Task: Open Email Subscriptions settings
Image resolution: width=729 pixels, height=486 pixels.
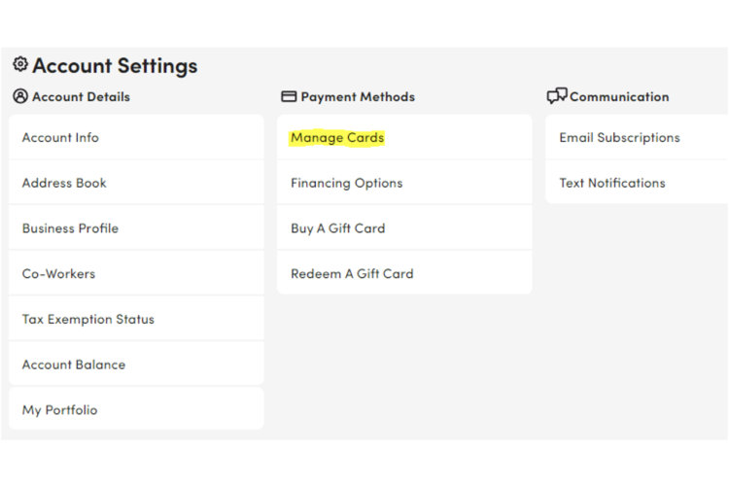Action: [x=619, y=138]
